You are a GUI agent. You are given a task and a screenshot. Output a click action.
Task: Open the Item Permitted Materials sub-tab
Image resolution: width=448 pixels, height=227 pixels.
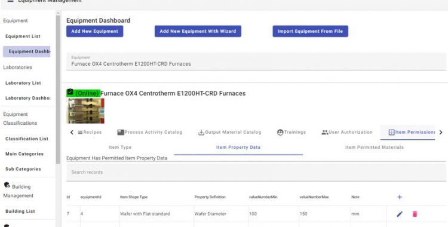point(375,147)
